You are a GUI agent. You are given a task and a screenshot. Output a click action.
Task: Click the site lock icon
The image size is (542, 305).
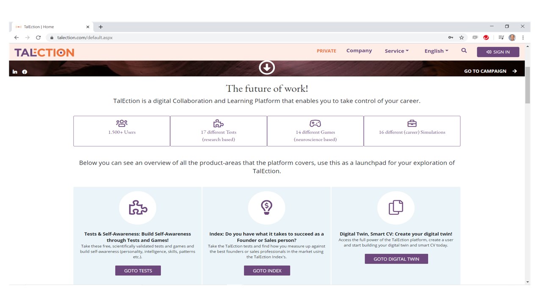tap(52, 38)
